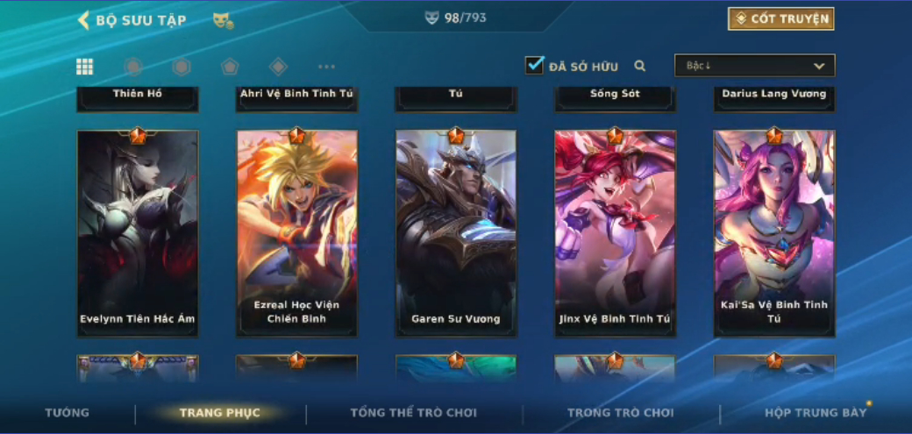Click the golden masks icon near the title
912x434 pixels.
224,21
